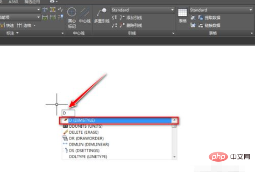Screen dimensions: 255x172
Task: Click the 表格 table tool
Action: coord(183,15)
